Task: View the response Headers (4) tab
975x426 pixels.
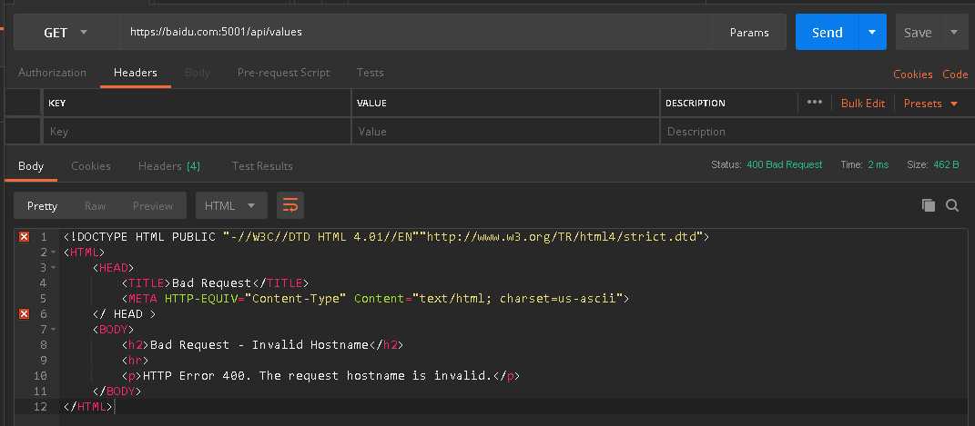Action: (169, 166)
